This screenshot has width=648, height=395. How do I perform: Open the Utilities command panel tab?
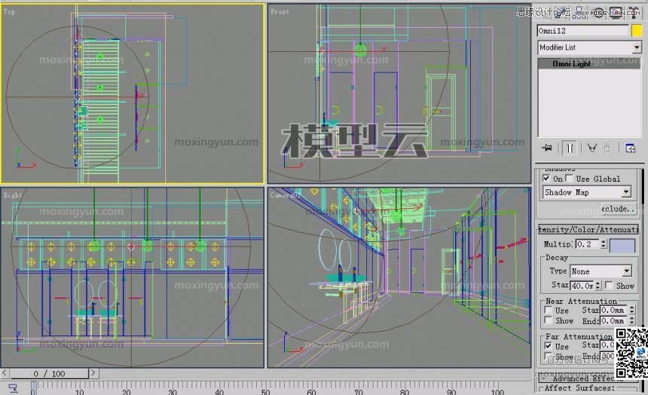pos(634,12)
